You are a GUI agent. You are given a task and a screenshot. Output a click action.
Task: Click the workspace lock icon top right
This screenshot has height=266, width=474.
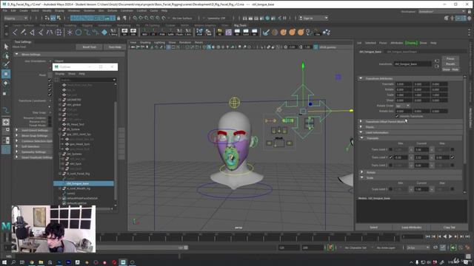[x=469, y=11]
